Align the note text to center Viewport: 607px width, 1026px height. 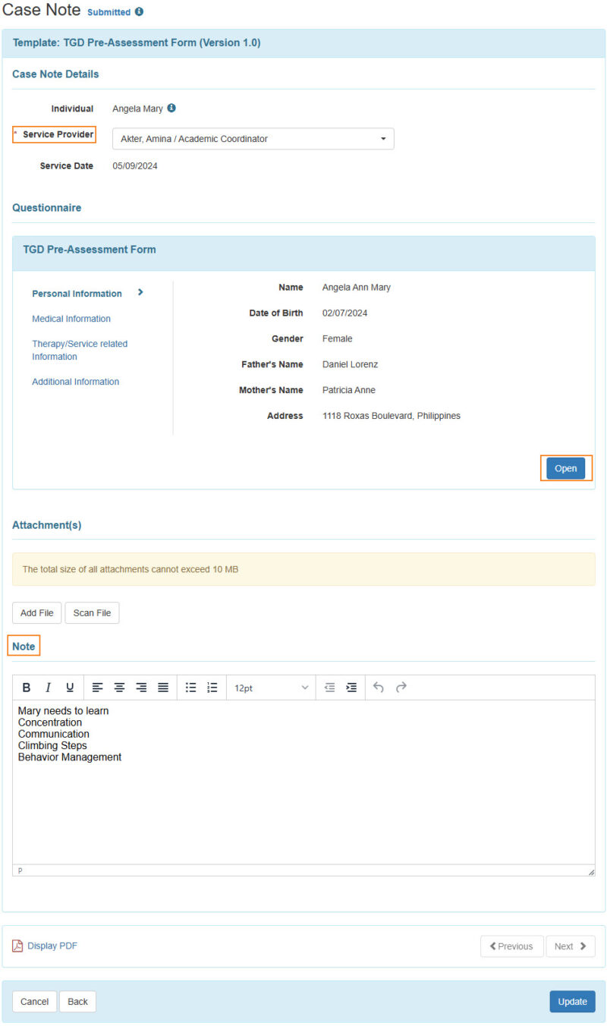pyautogui.click(x=119, y=687)
